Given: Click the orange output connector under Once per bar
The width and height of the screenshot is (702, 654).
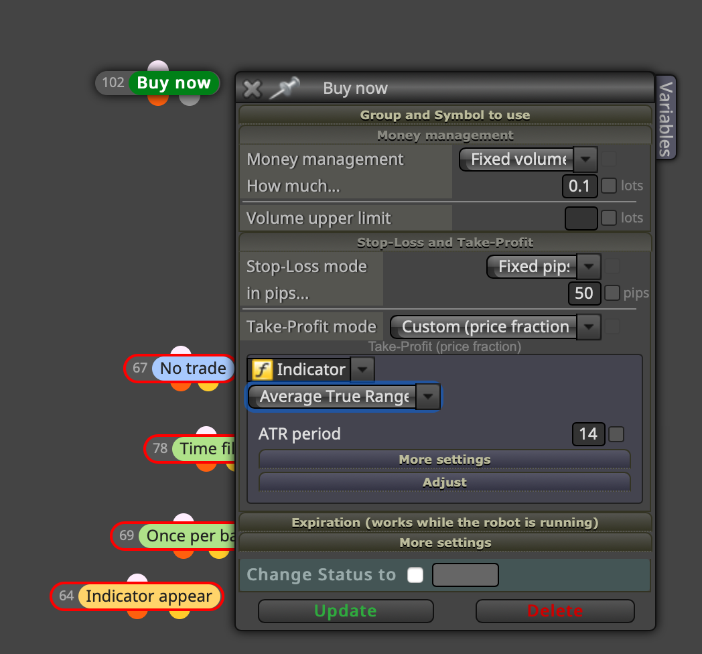Looking at the screenshot, I should tap(184, 553).
